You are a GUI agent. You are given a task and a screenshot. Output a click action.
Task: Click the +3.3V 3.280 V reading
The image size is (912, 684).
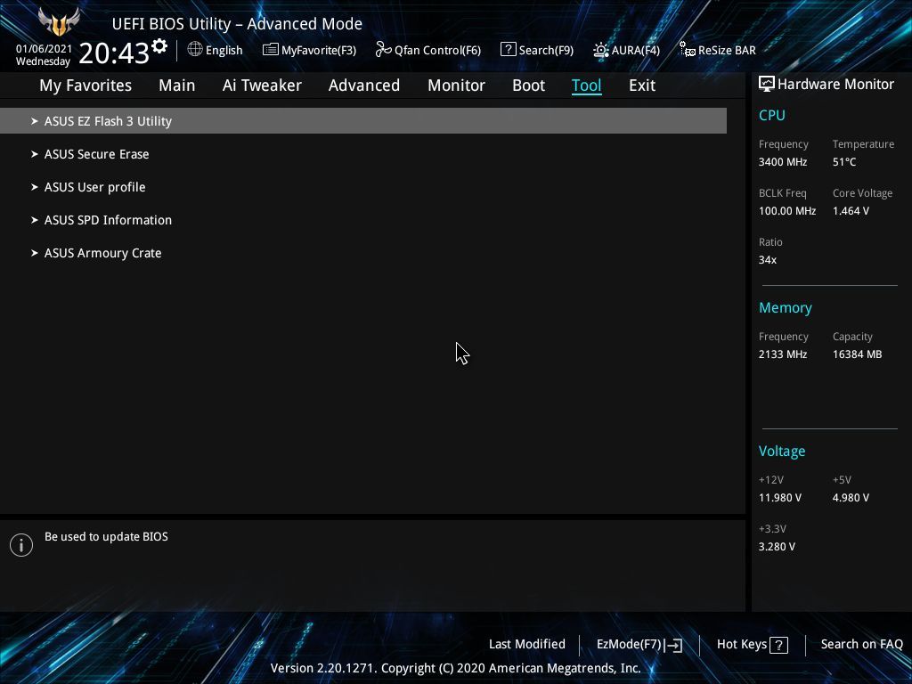[777, 547]
